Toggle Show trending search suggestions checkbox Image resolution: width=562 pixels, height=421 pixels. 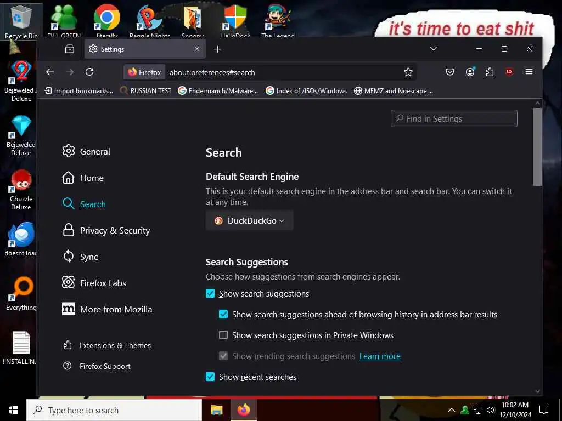223,356
